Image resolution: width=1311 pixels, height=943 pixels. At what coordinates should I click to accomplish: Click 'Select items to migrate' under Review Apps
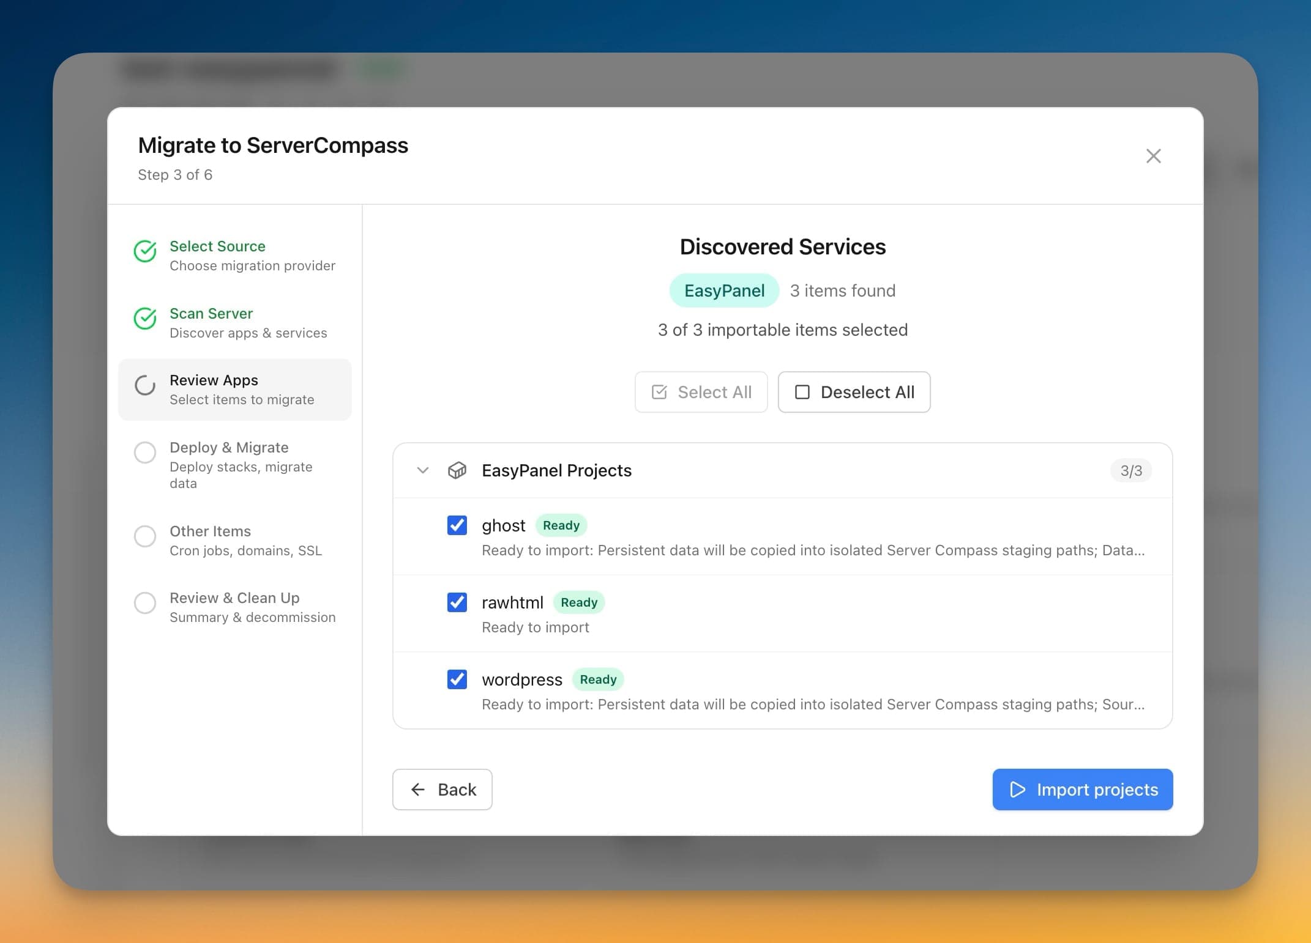(242, 399)
